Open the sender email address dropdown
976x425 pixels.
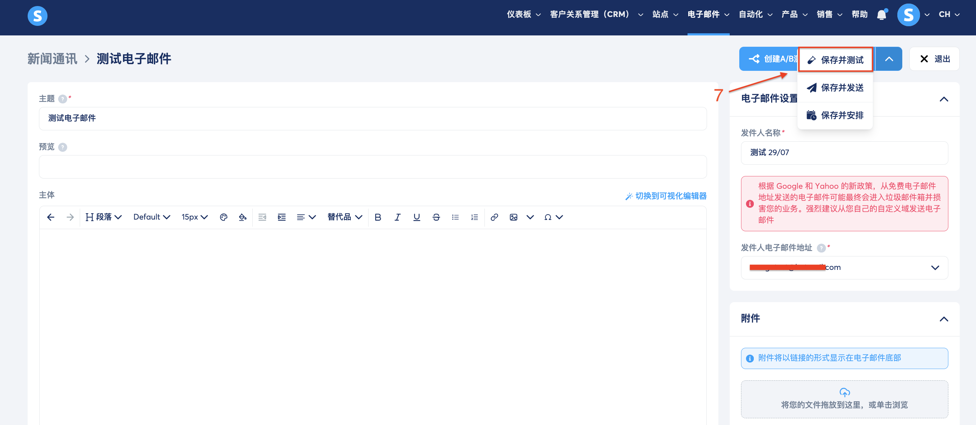tap(844, 267)
